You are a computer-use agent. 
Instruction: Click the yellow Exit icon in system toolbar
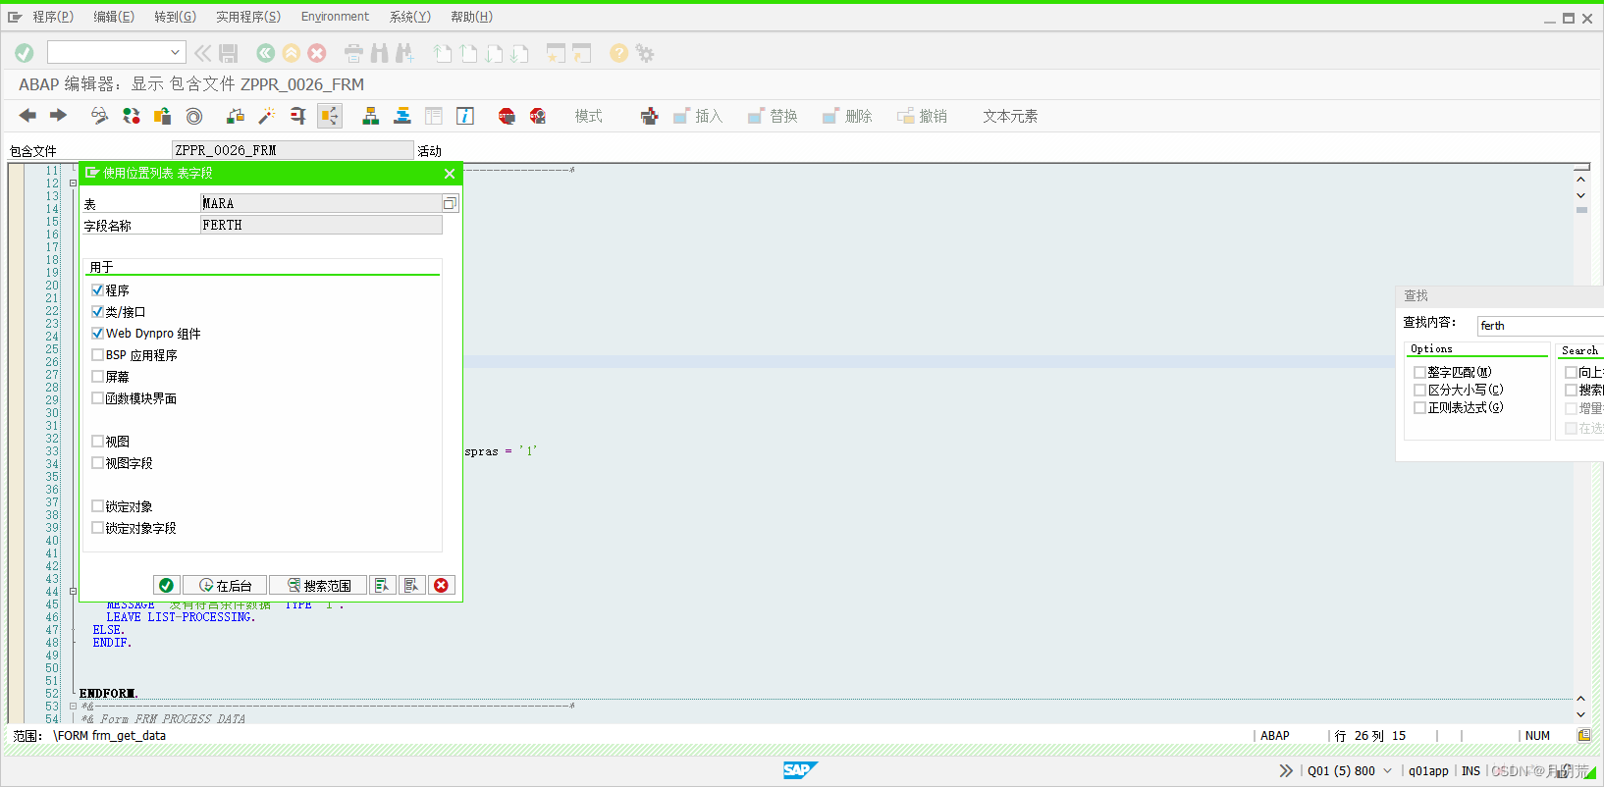point(292,53)
